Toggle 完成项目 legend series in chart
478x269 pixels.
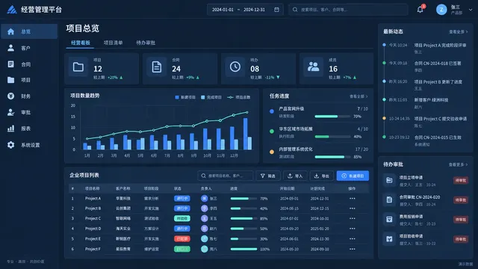click(211, 97)
